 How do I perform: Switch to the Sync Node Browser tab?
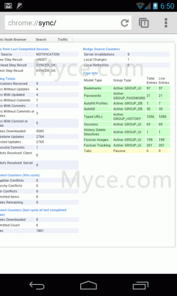(x=15, y=39)
